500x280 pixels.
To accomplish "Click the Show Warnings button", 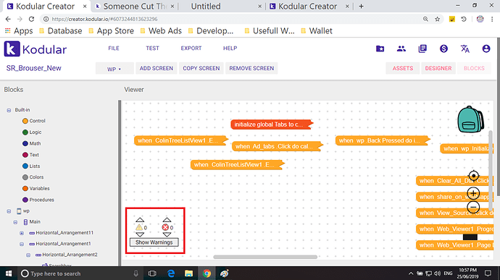I will coord(154,242).
